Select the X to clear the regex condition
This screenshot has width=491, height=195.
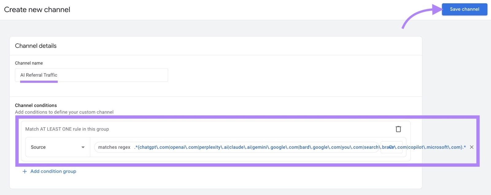click(472, 147)
